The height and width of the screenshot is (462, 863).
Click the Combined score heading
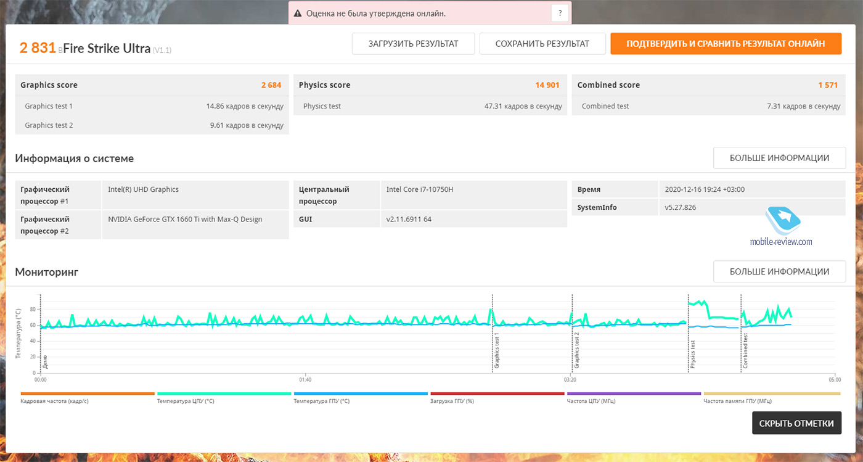tap(608, 85)
